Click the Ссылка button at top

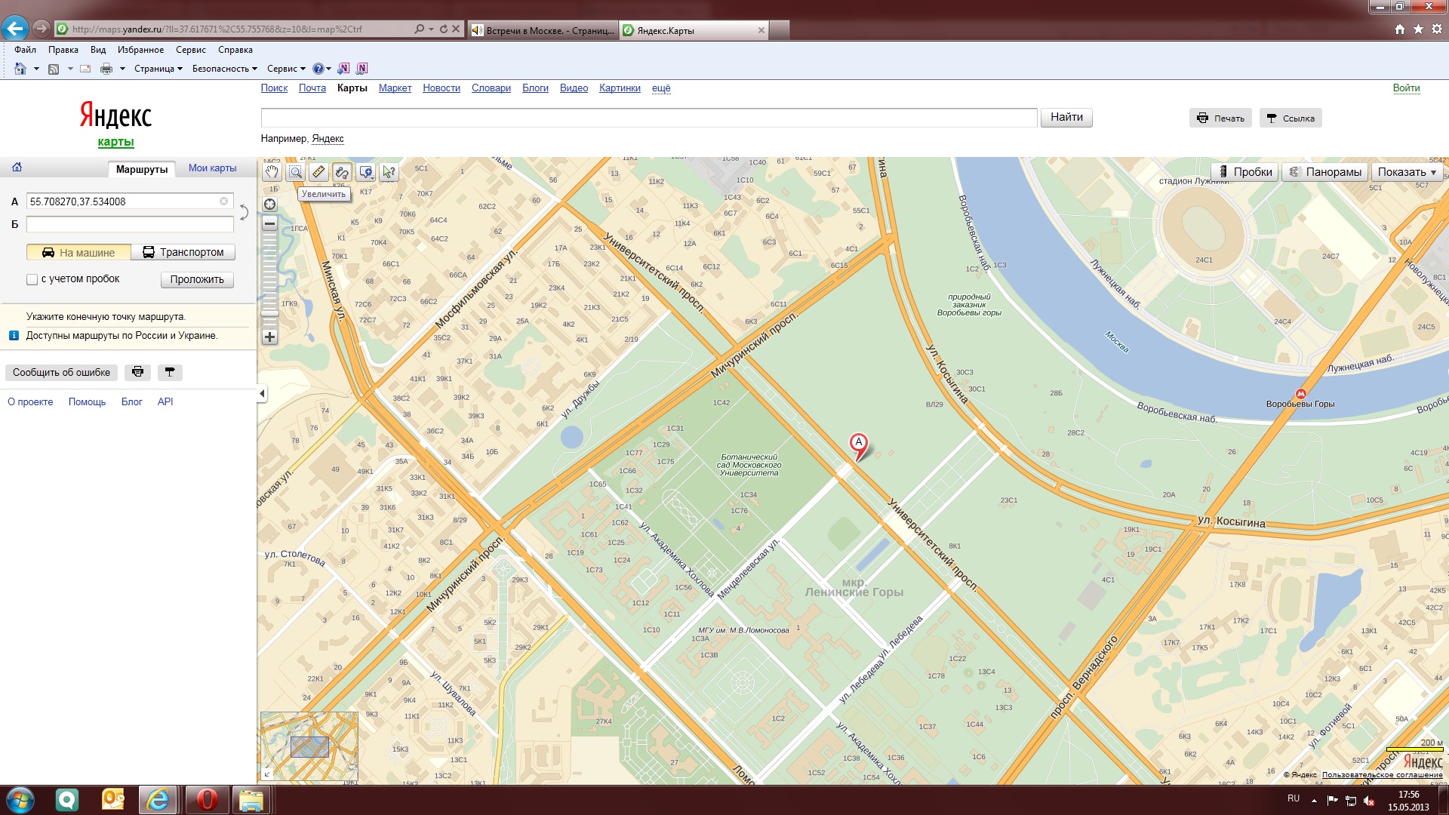point(1291,118)
